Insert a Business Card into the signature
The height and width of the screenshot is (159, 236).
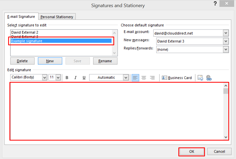coord(177,77)
